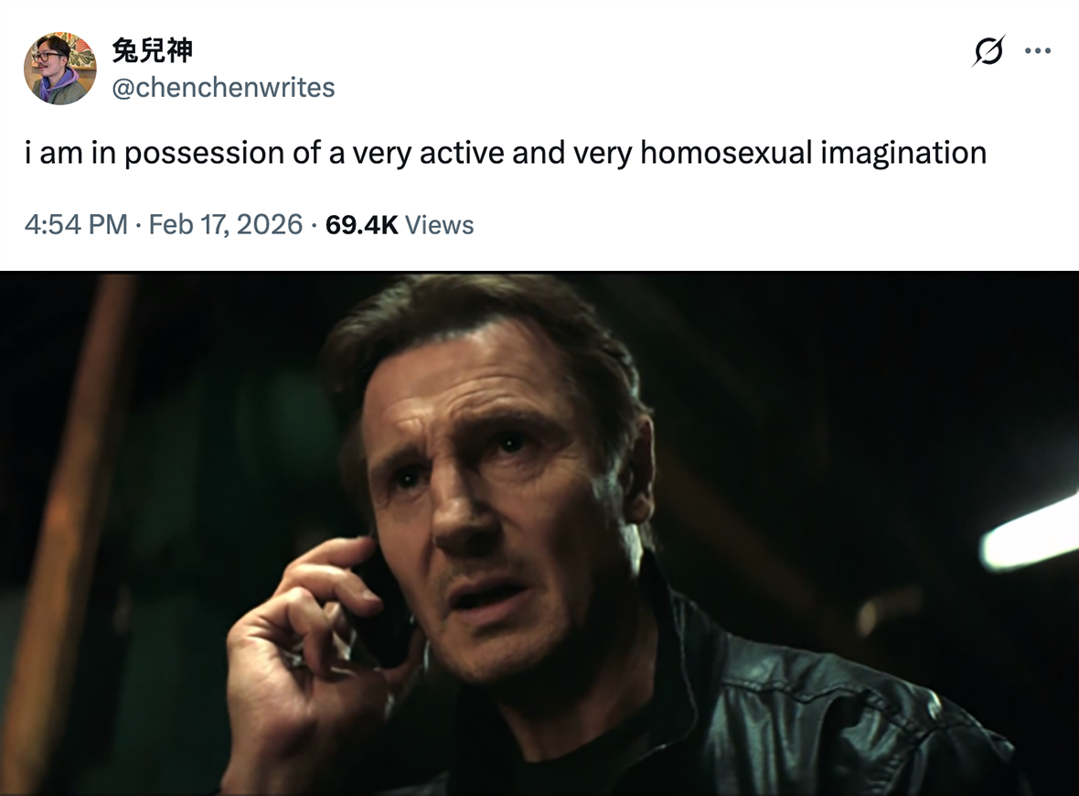Click the 4:54 PM timestamp
Viewport: 1079px width, 796px height.
pos(77,224)
